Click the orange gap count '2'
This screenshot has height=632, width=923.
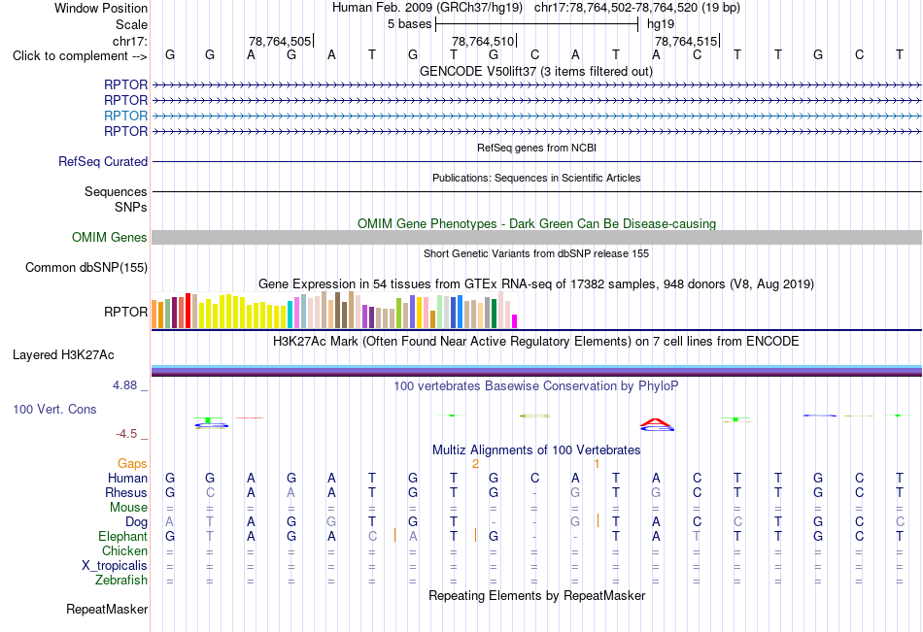(476, 464)
